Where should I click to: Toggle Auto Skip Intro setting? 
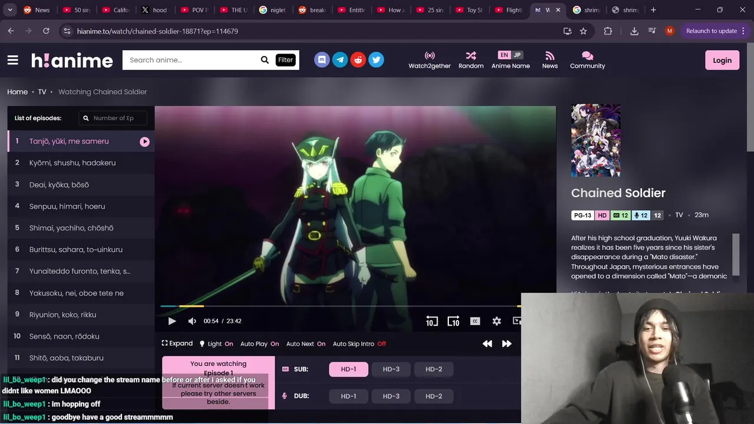click(359, 344)
